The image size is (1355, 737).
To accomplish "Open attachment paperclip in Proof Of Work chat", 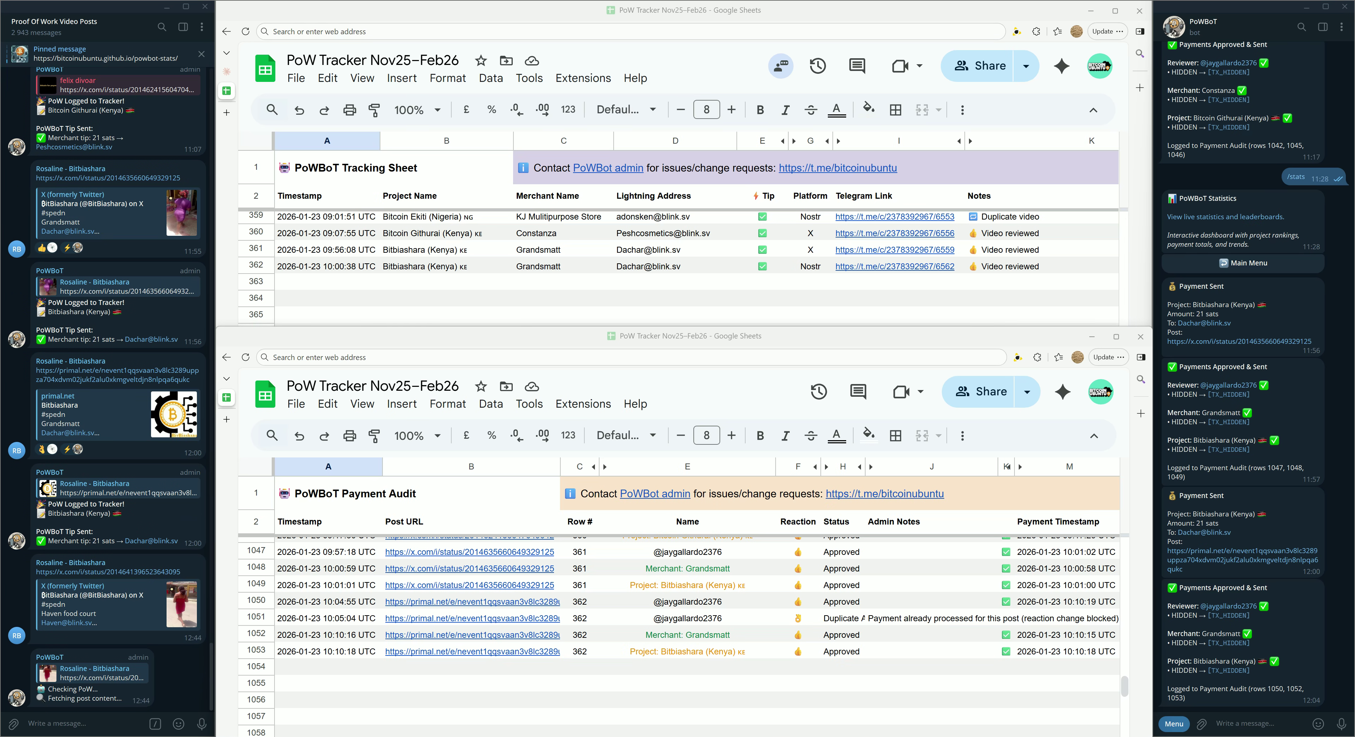I will (x=14, y=724).
